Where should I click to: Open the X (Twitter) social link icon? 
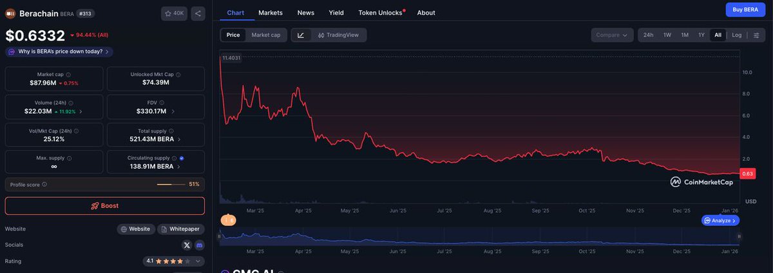click(x=187, y=245)
